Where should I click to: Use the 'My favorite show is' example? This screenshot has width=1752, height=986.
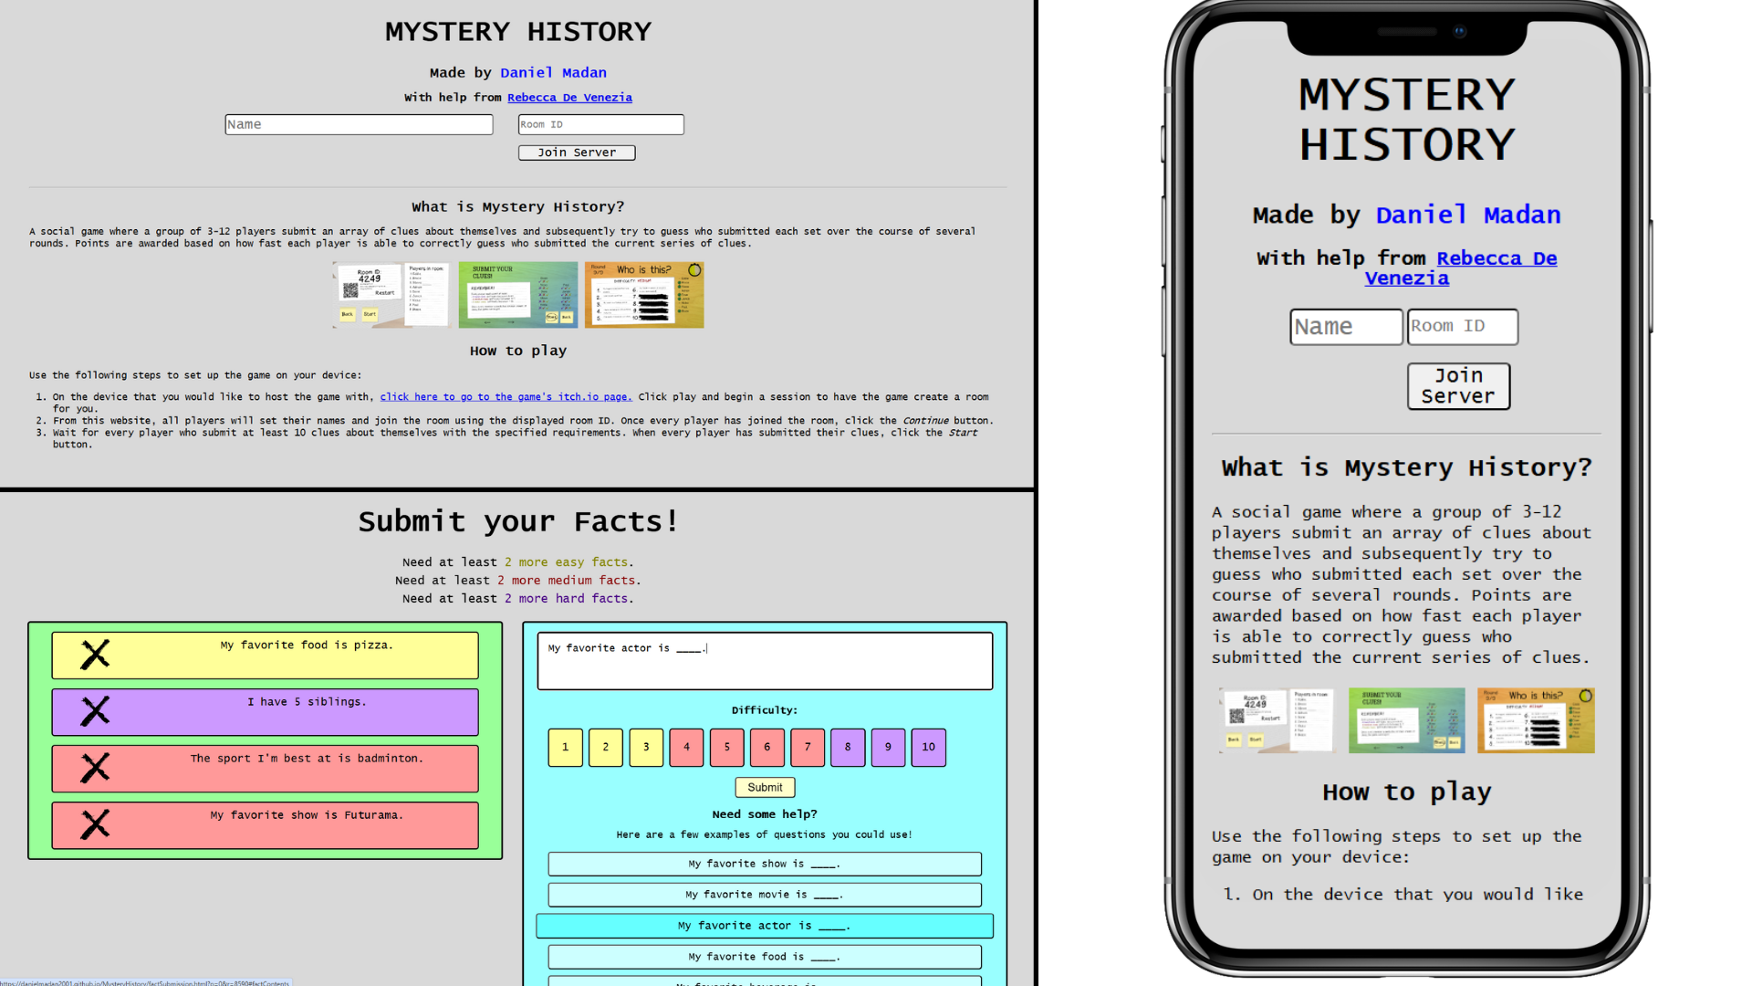click(x=764, y=864)
